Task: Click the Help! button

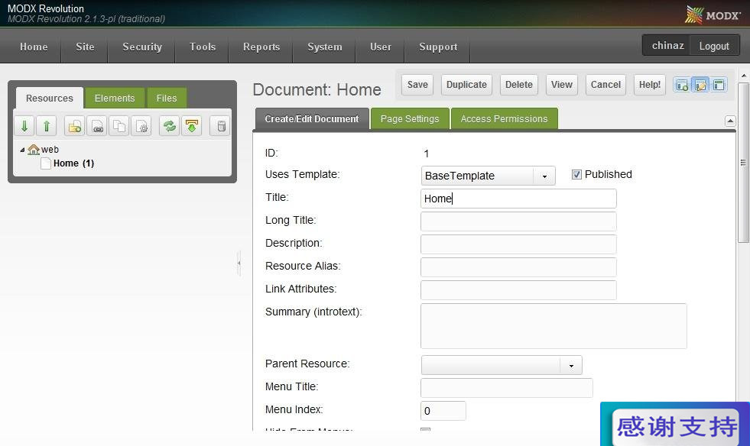Action: pos(650,85)
